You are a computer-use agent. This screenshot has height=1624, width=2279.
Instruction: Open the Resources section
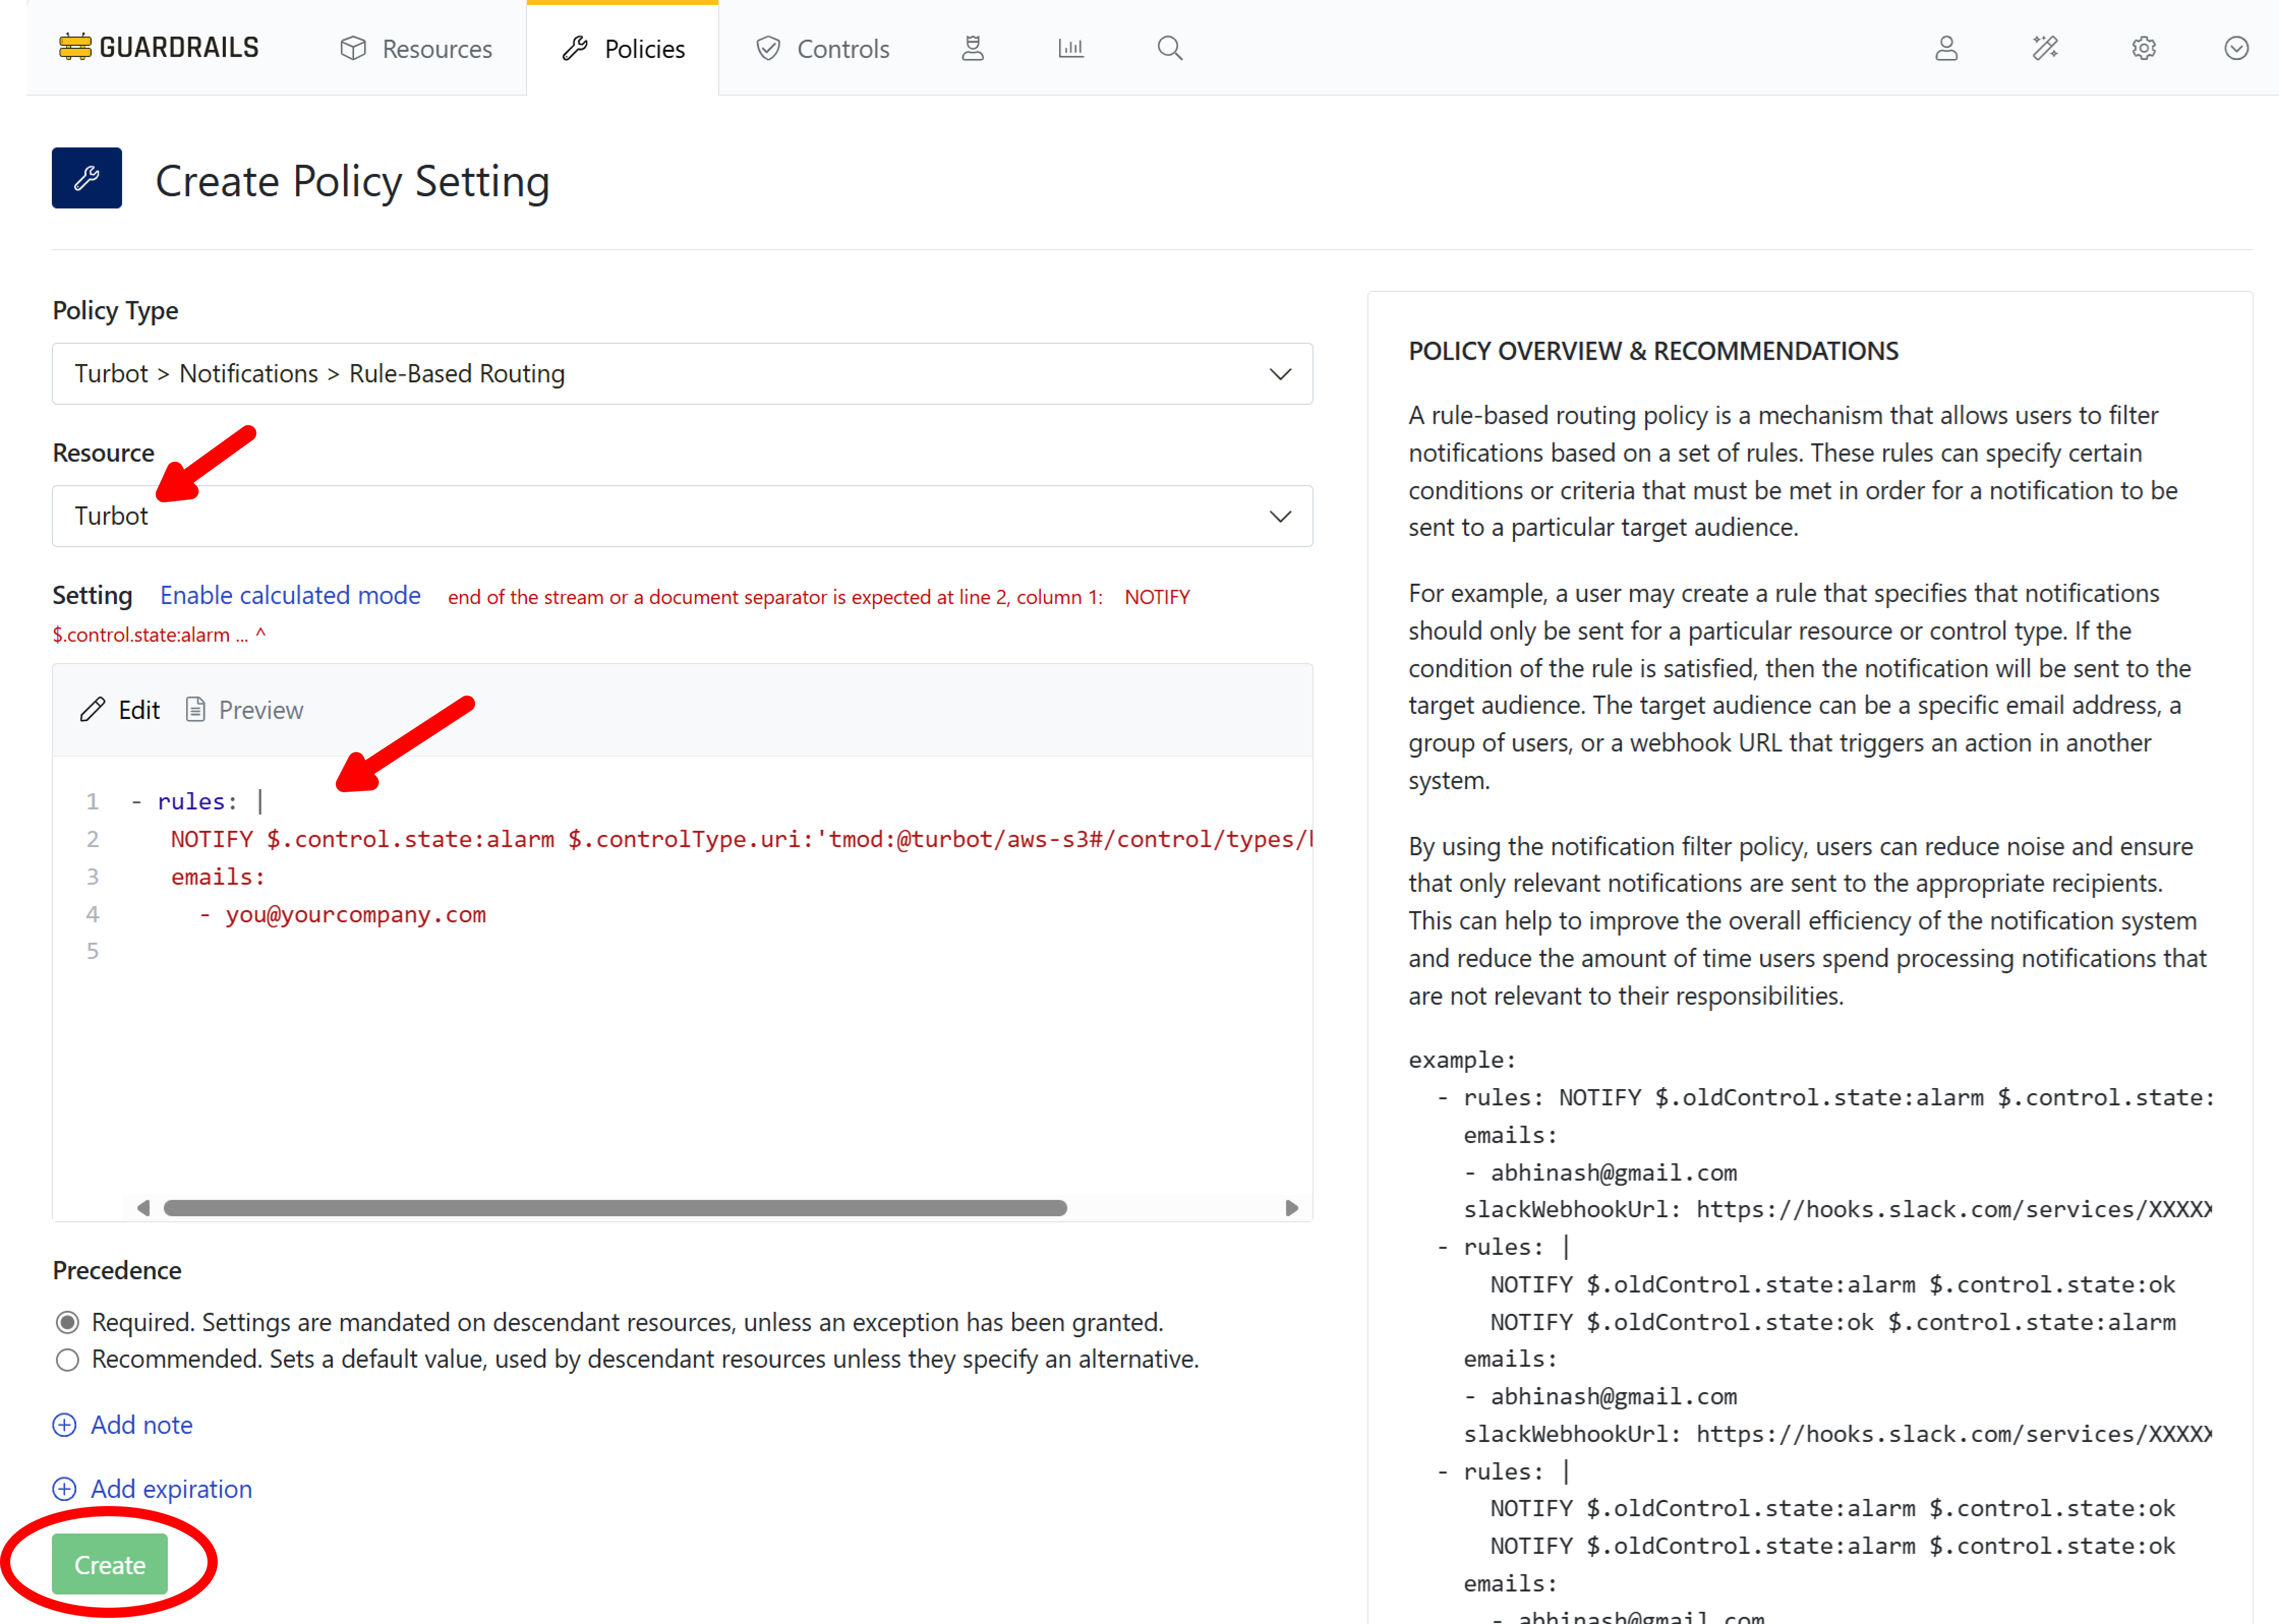point(416,48)
